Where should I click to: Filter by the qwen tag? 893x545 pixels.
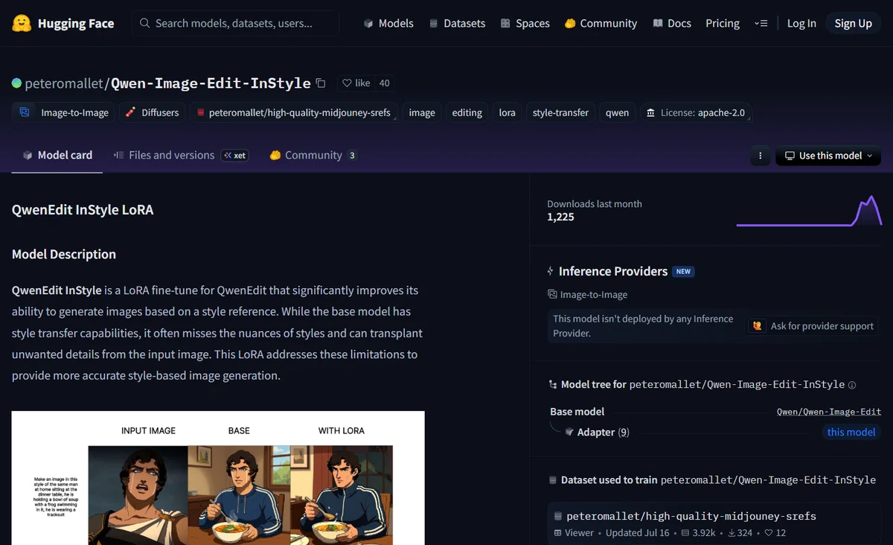(x=617, y=112)
